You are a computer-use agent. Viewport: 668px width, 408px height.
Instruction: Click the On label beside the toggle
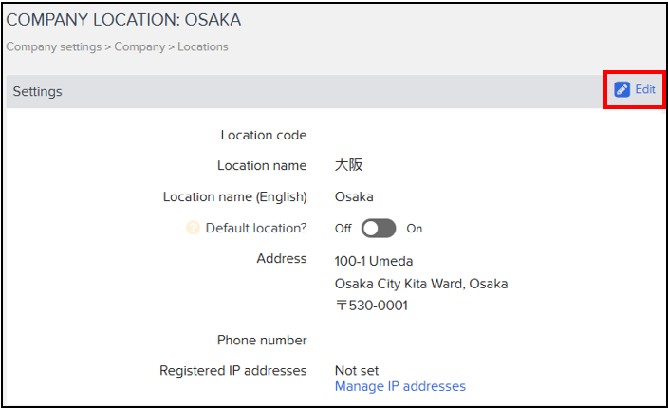point(414,229)
